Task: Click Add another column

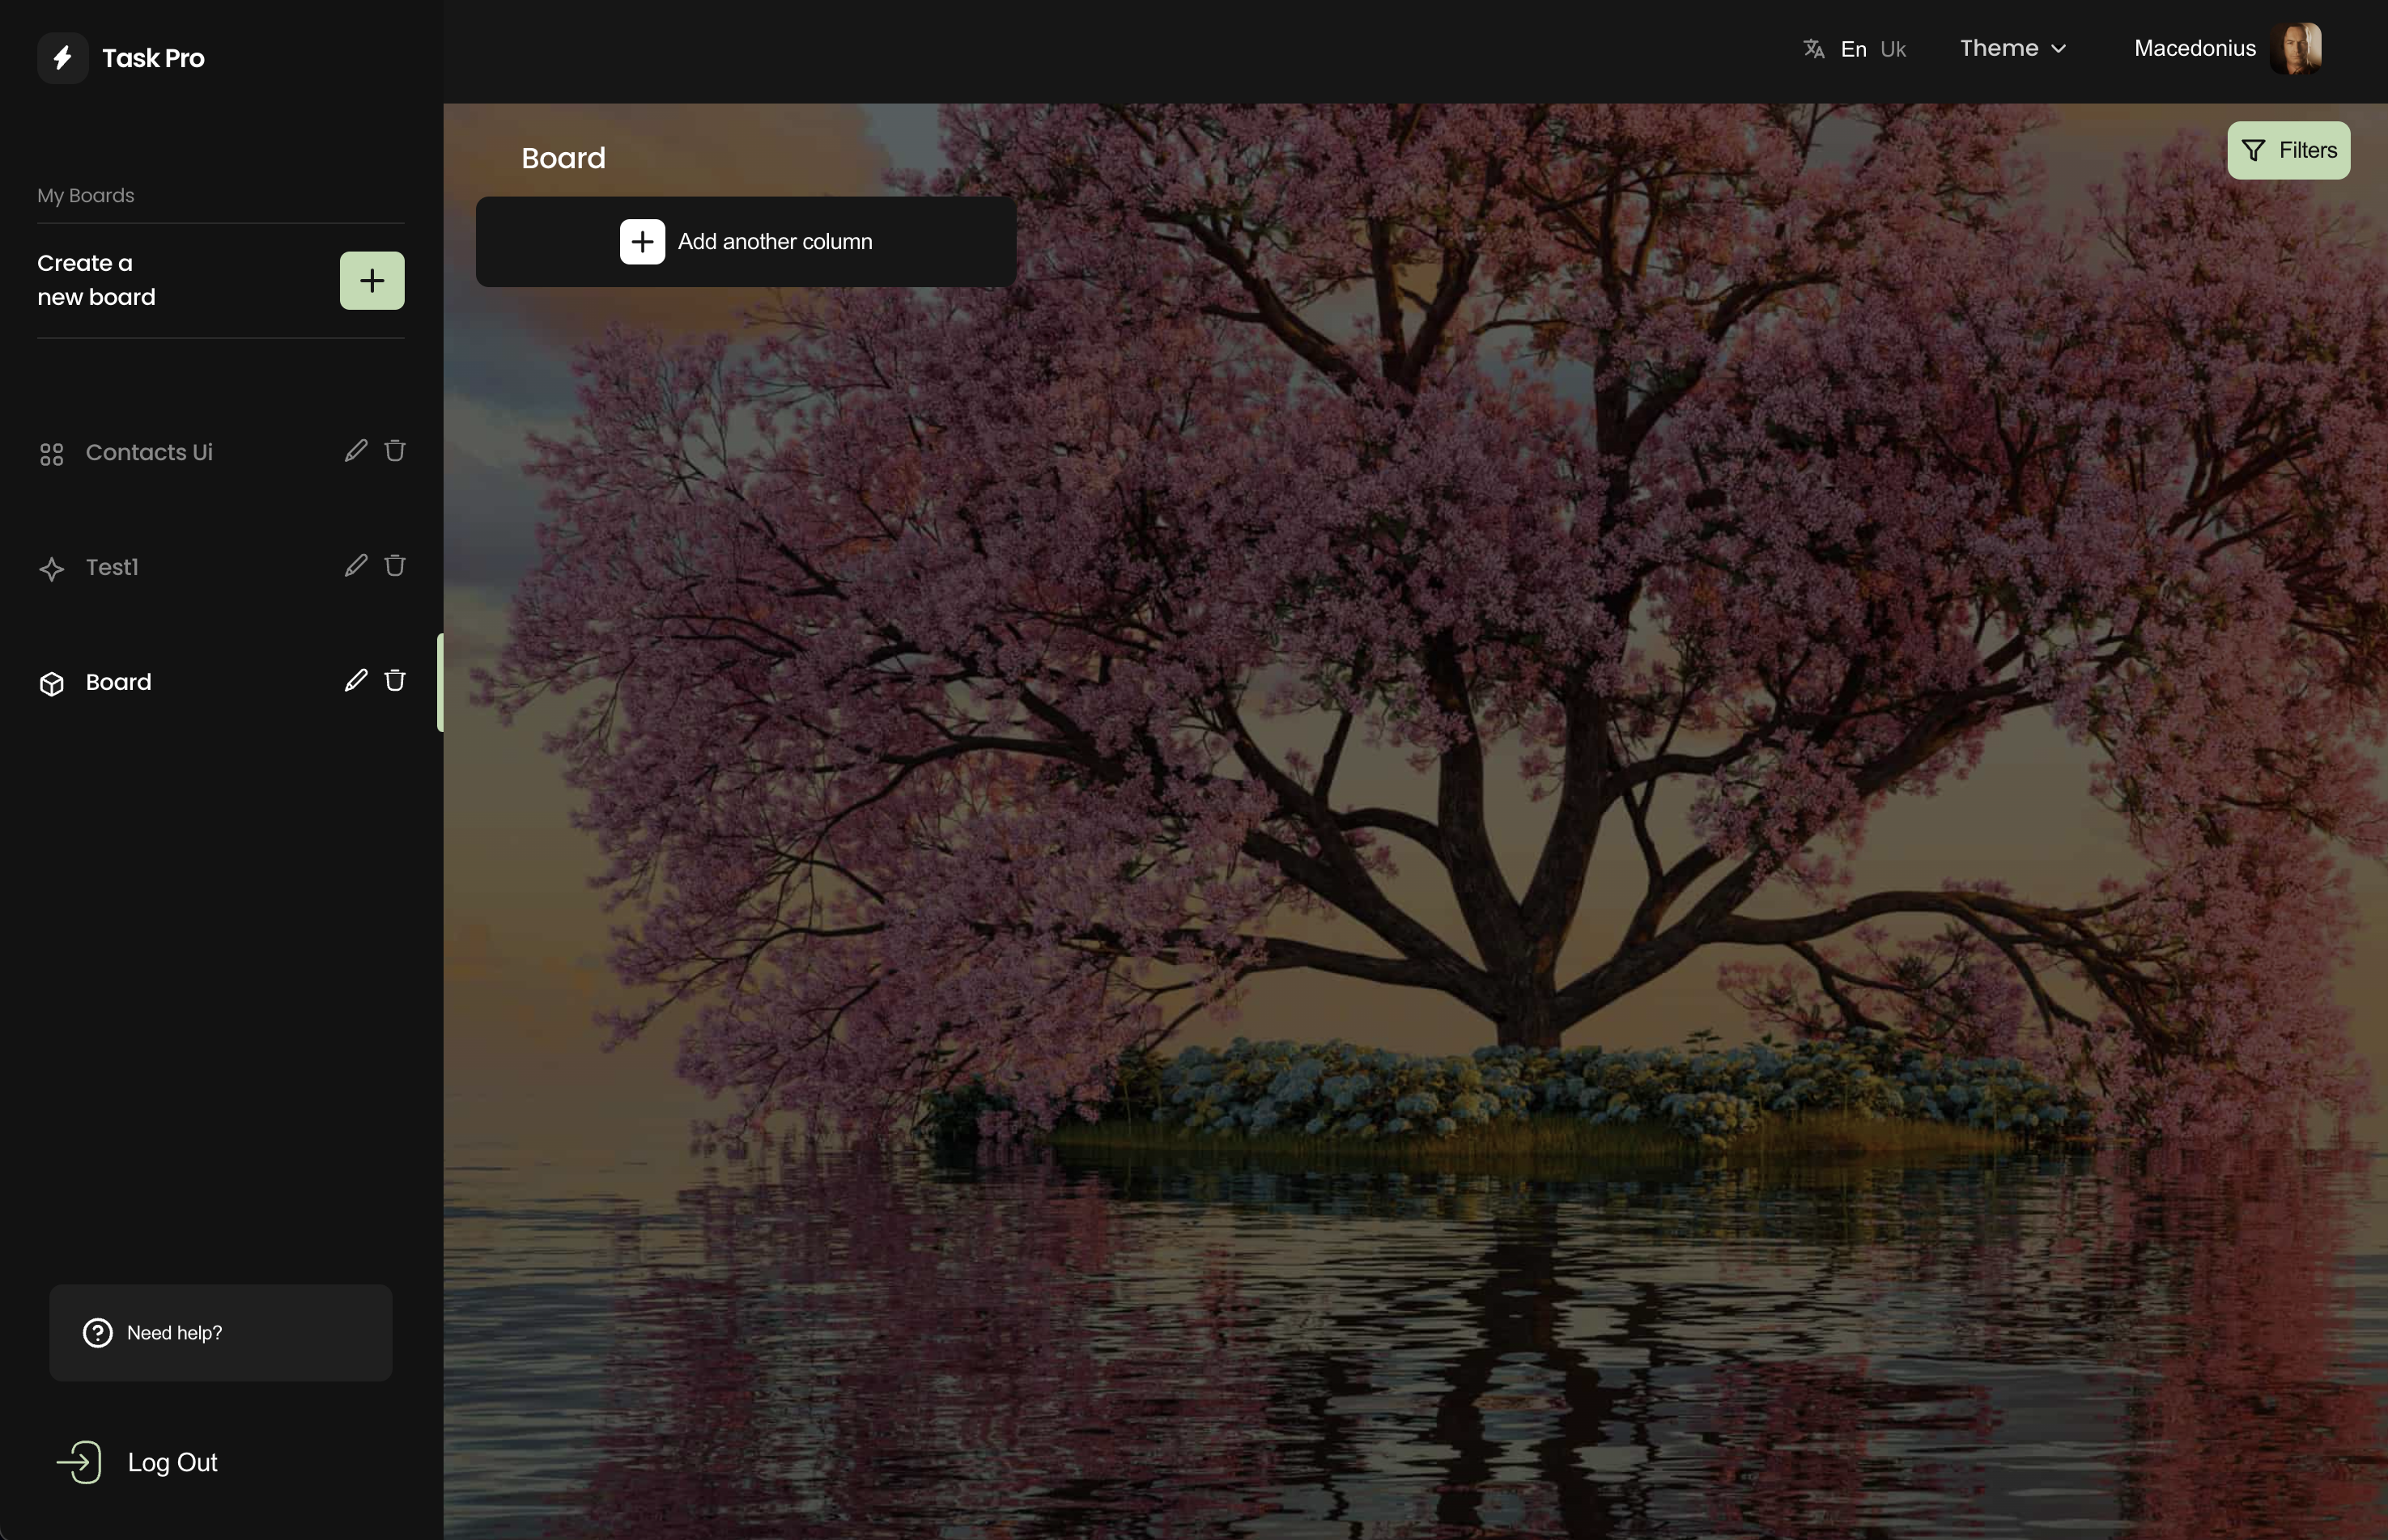Action: [746, 242]
